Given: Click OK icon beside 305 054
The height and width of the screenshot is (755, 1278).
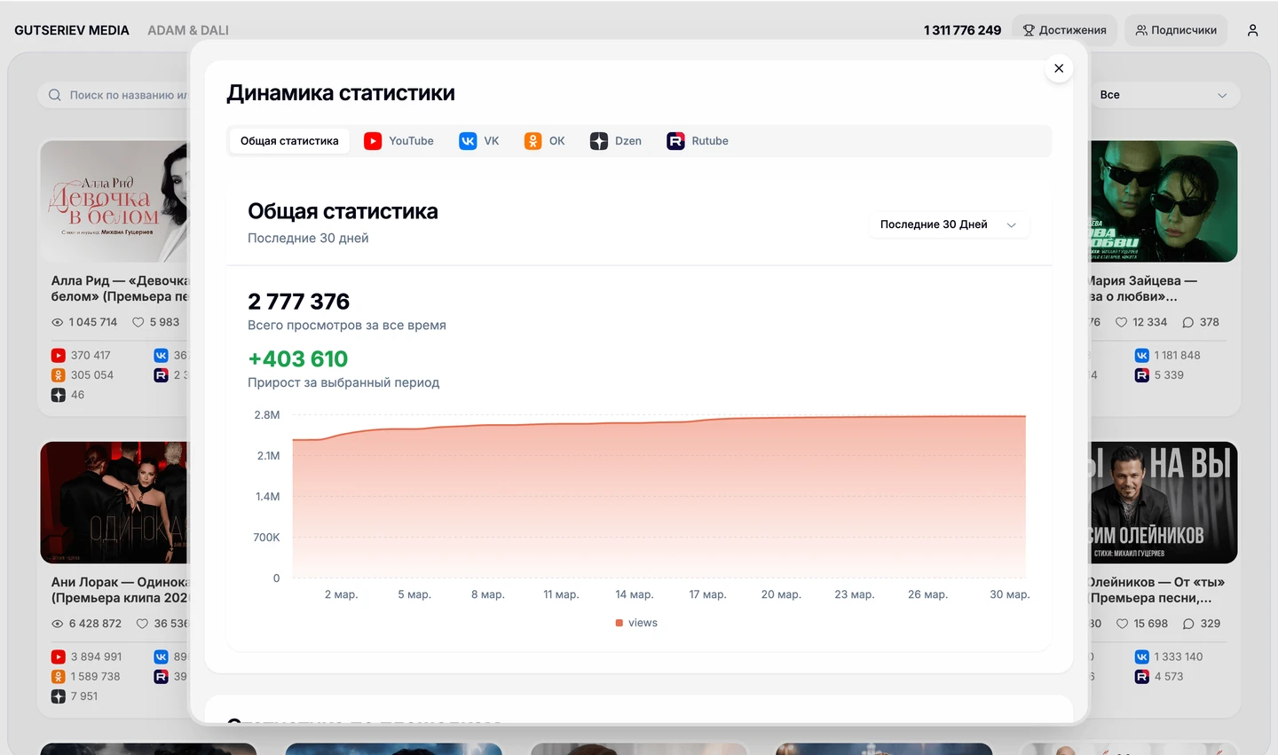Looking at the screenshot, I should [59, 375].
